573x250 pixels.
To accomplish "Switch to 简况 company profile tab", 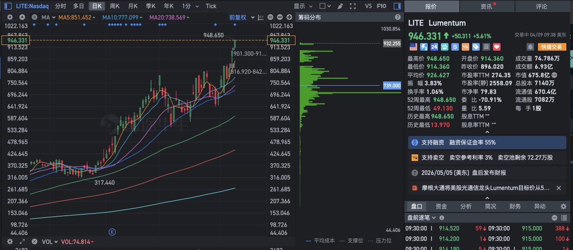I will (x=490, y=206).
